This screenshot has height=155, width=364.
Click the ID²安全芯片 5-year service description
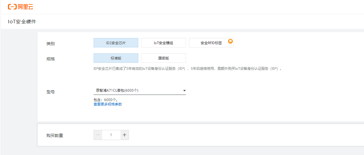187,69
